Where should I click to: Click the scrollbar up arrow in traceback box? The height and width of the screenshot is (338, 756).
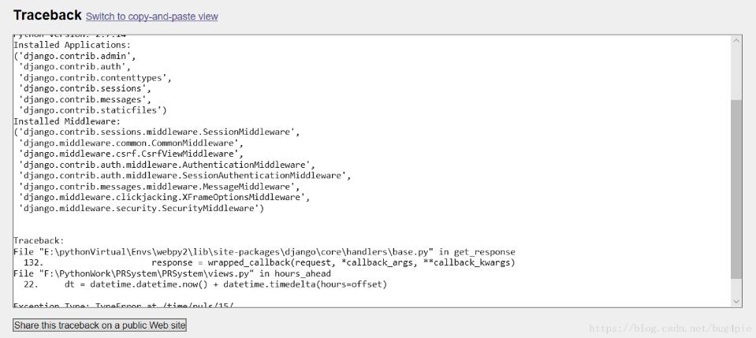[736, 41]
